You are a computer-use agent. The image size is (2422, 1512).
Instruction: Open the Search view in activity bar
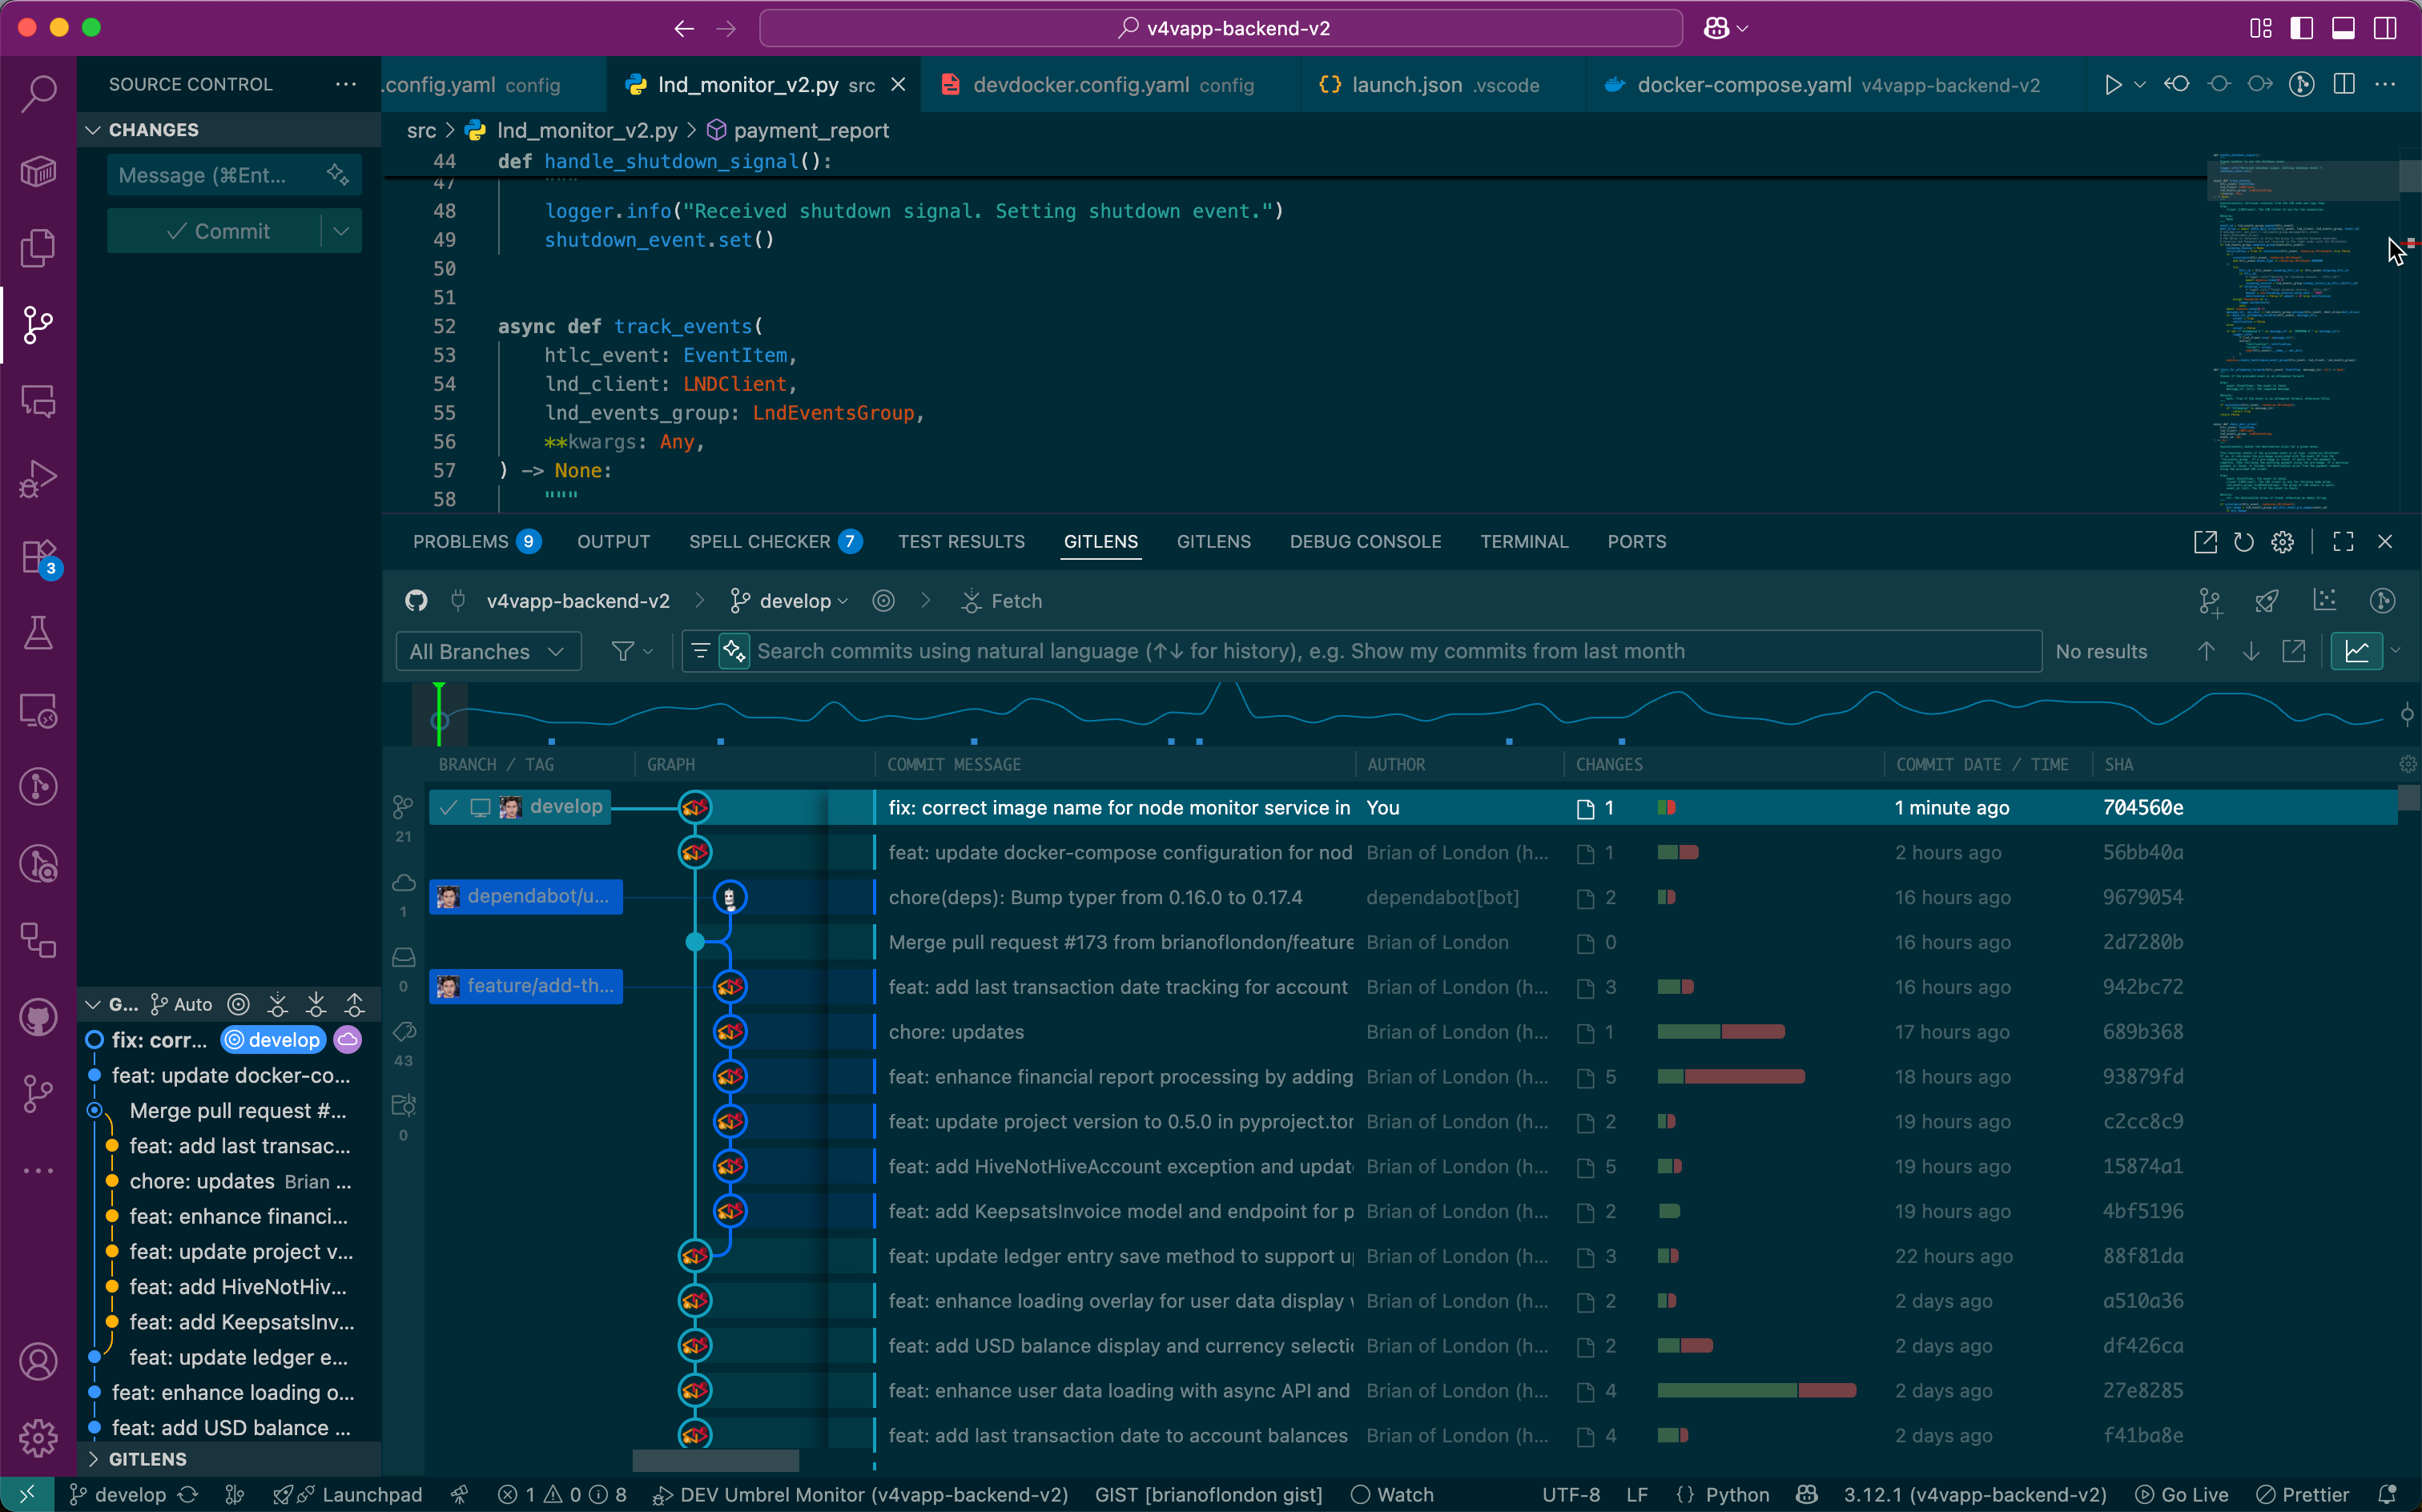point(38,93)
